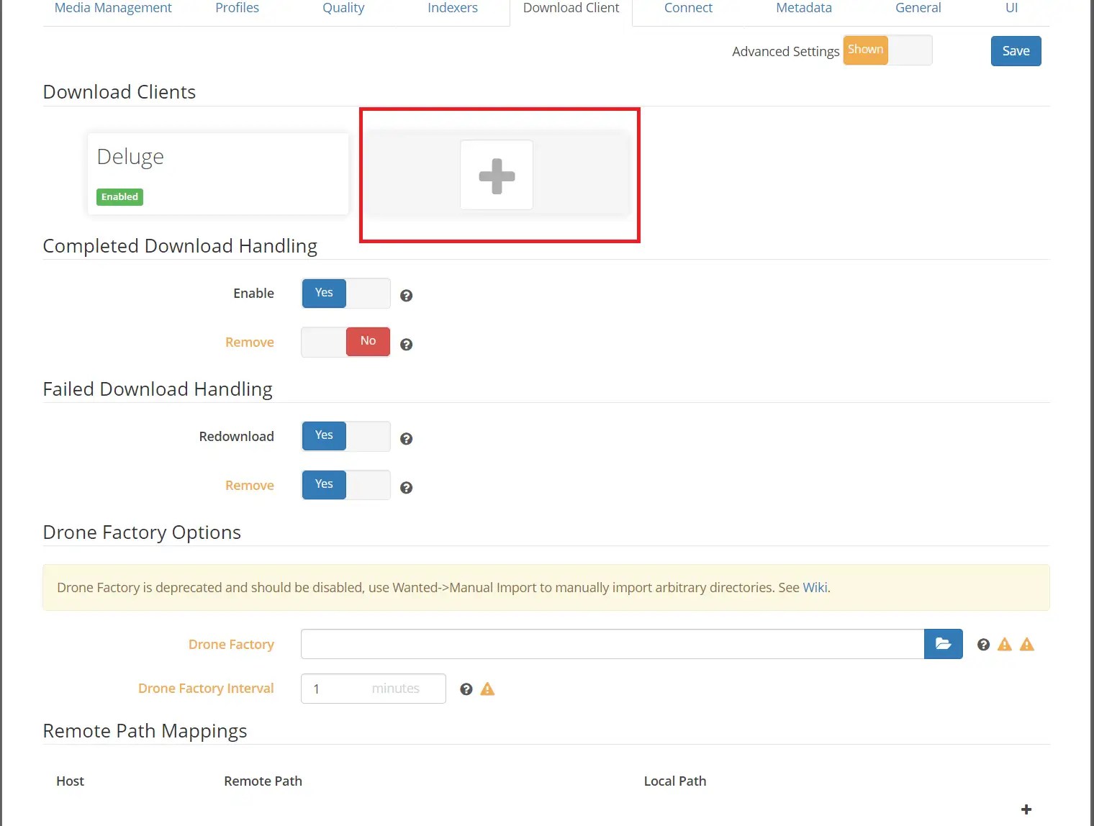Open the Connect tab
Screen dimensions: 1094x826
689,9
